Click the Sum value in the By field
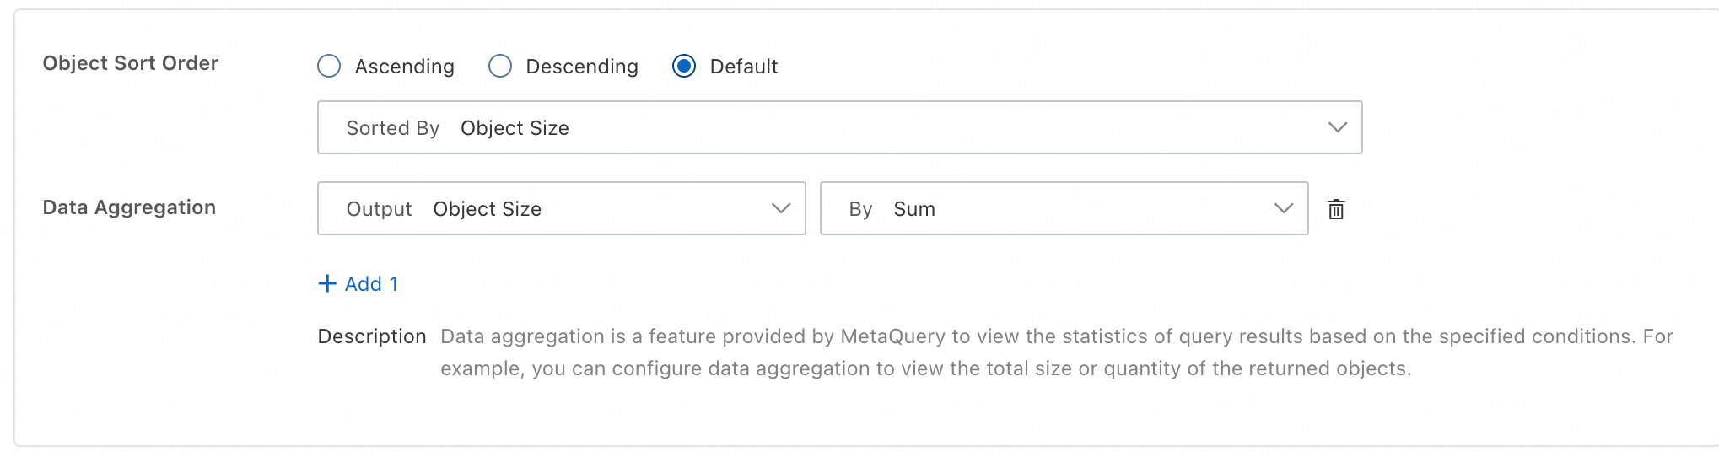 (x=914, y=209)
